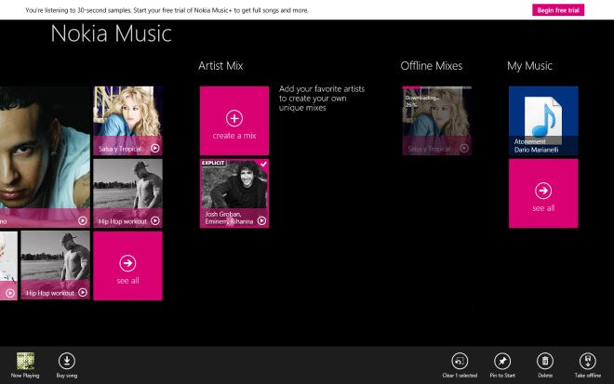Open the Atonement Dario Marianelli track tile
The width and height of the screenshot is (614, 384).
pyautogui.click(x=543, y=121)
